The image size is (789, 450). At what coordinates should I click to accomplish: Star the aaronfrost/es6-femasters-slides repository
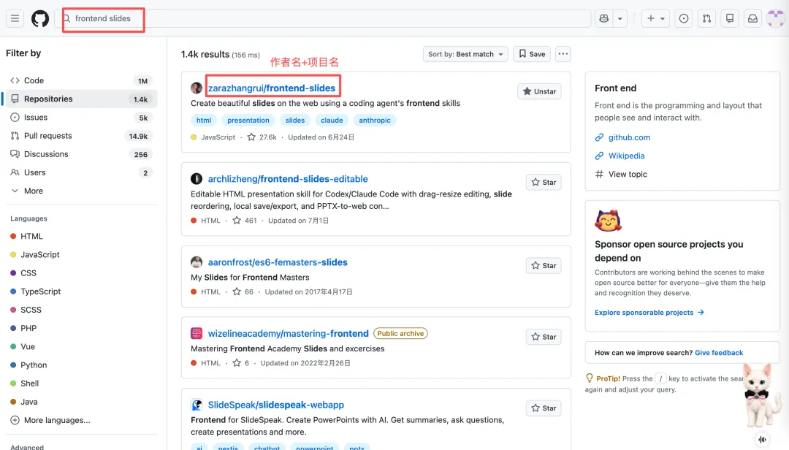[544, 266]
